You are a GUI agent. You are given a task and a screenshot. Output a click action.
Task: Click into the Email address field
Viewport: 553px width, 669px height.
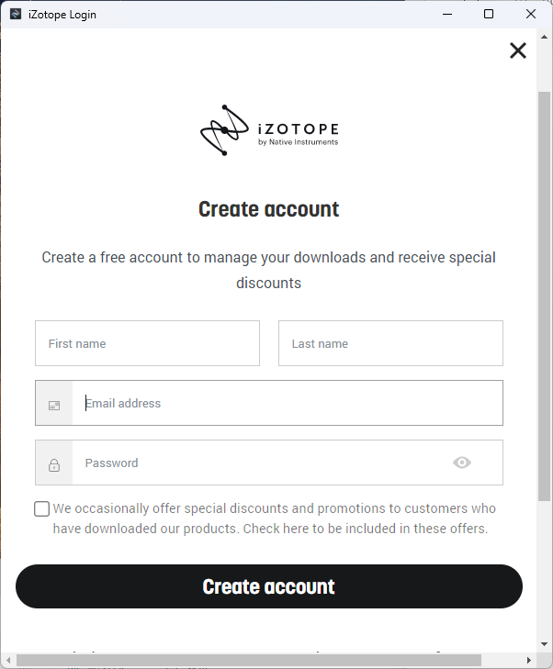[287, 403]
